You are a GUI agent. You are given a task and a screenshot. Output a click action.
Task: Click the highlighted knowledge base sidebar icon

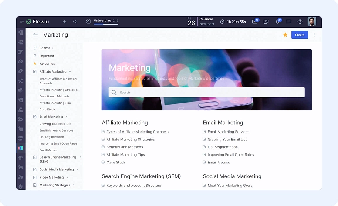(21, 148)
